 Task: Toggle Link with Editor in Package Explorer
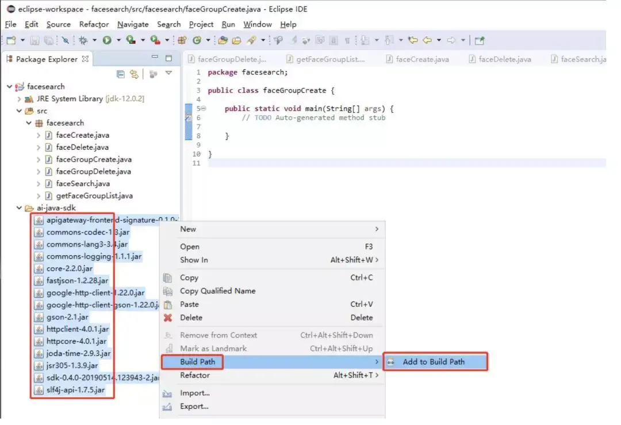pyautogui.click(x=135, y=74)
